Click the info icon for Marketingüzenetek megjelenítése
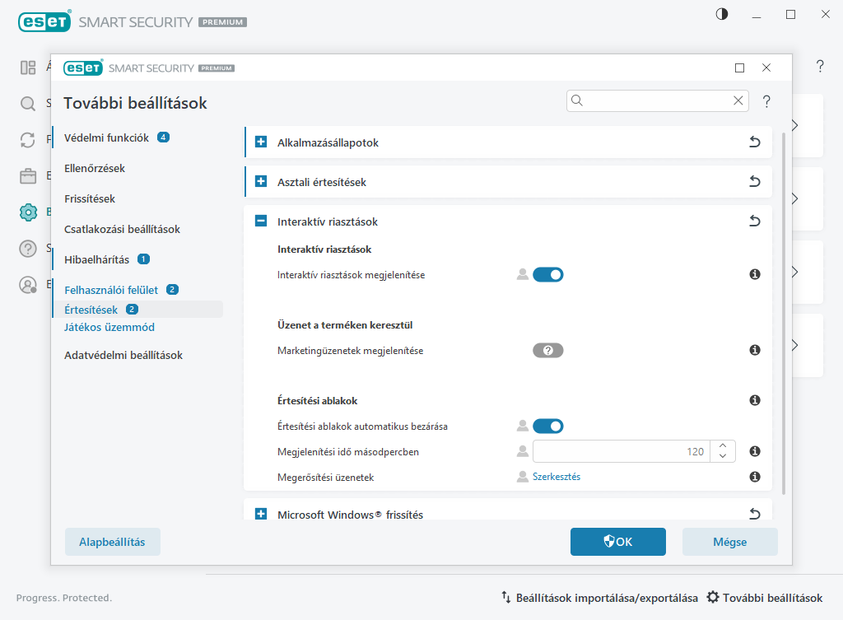Viewport: 843px width, 620px height. pos(754,350)
